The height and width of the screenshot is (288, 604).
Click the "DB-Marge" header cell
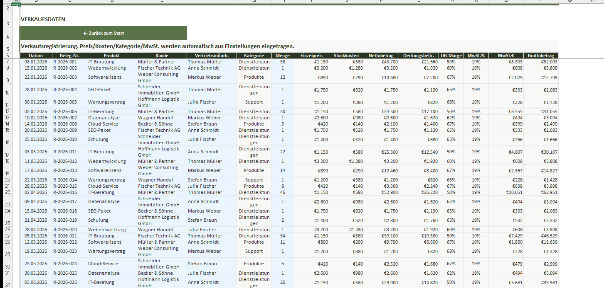(x=451, y=56)
